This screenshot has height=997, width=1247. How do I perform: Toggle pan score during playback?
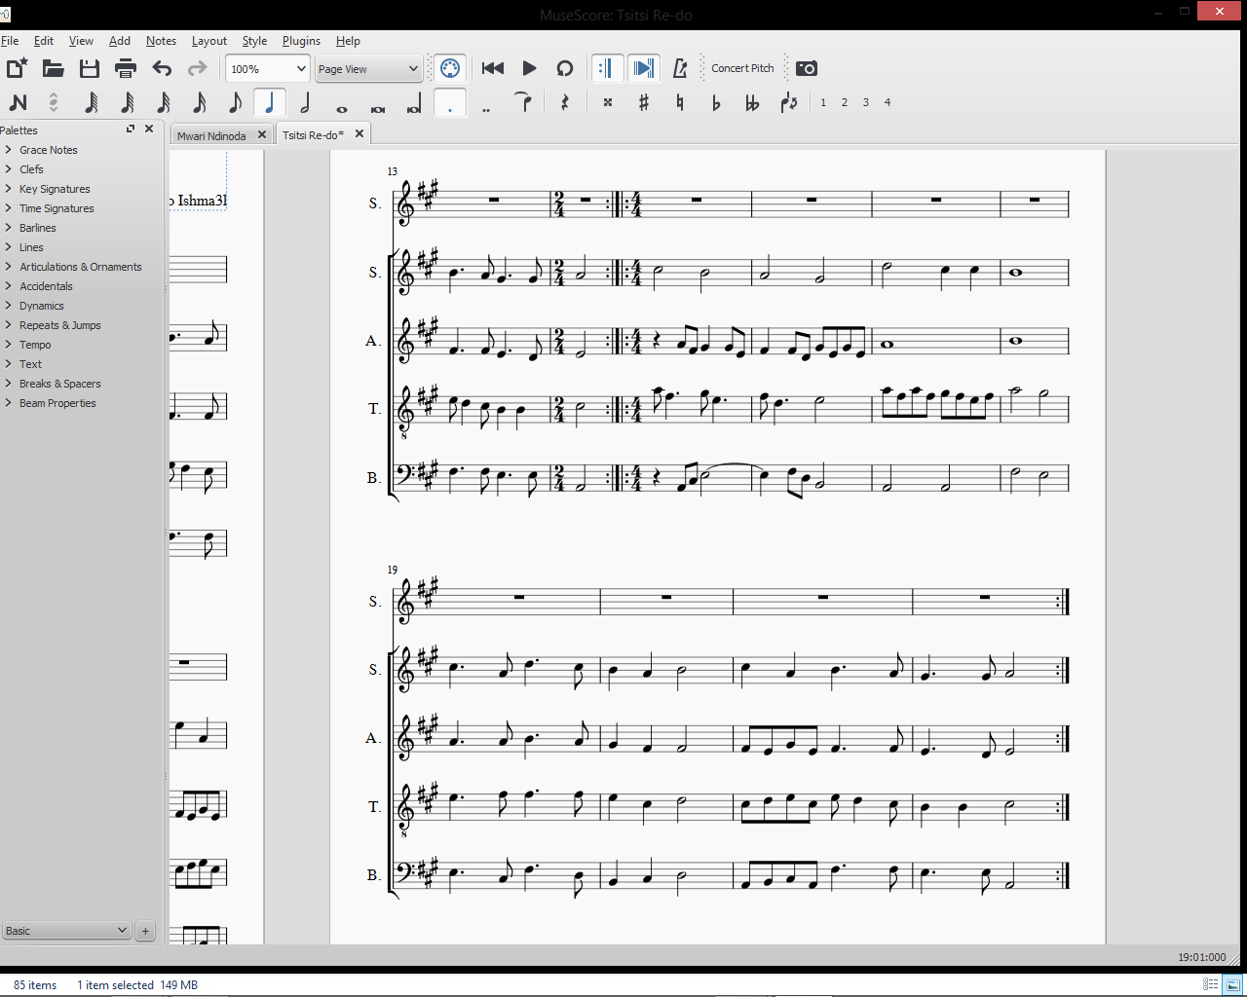coord(644,68)
